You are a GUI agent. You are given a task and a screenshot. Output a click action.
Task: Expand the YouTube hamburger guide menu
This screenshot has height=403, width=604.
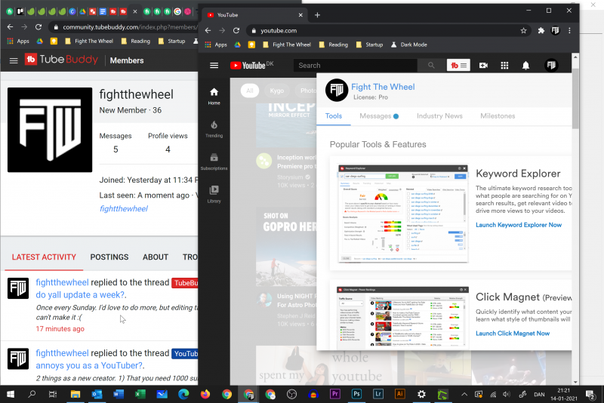[x=214, y=66]
